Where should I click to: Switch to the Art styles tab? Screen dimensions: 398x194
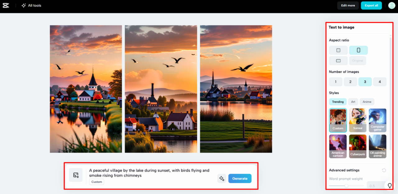coord(353,102)
